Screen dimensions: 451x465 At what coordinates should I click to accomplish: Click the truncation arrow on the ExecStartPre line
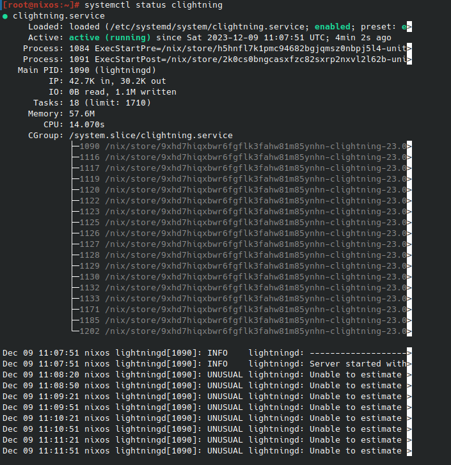tap(409, 49)
